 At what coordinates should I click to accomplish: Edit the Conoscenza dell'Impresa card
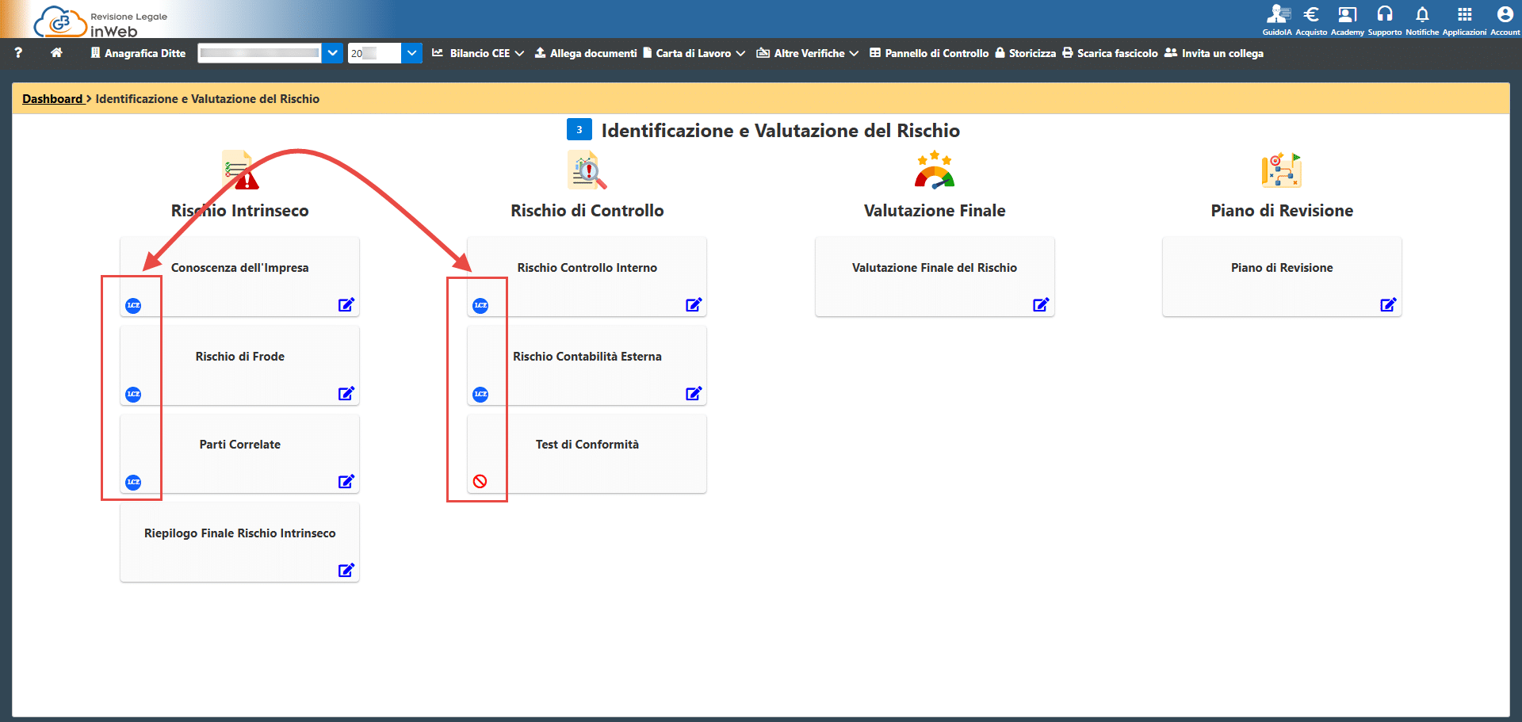pos(346,305)
